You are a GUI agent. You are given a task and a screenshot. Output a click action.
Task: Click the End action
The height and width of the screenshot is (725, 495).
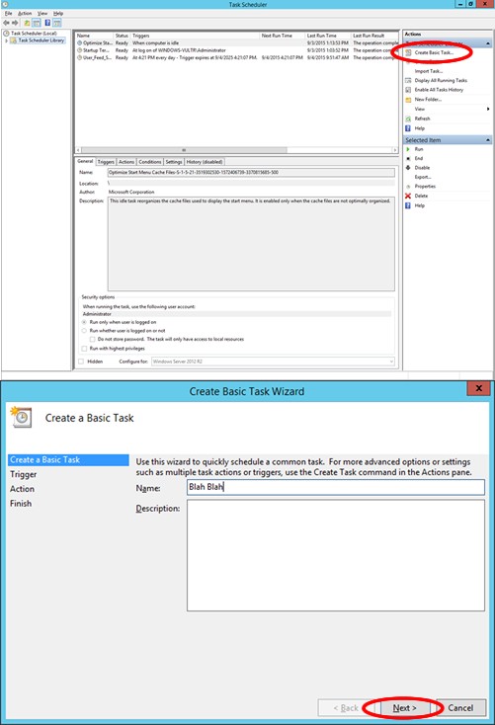[x=419, y=159]
